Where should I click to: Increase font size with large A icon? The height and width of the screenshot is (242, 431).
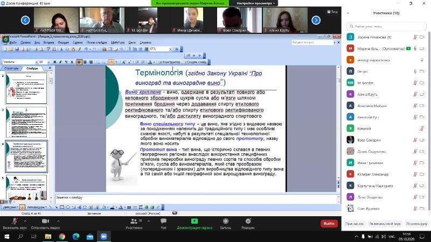(124, 62)
